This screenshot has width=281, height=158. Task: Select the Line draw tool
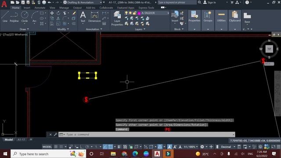5,17
